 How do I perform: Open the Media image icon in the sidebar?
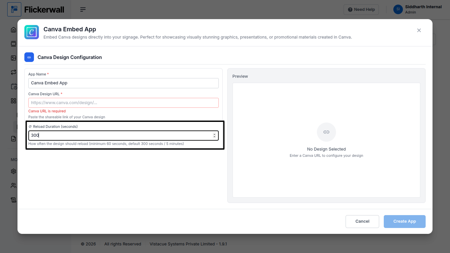click(14, 58)
